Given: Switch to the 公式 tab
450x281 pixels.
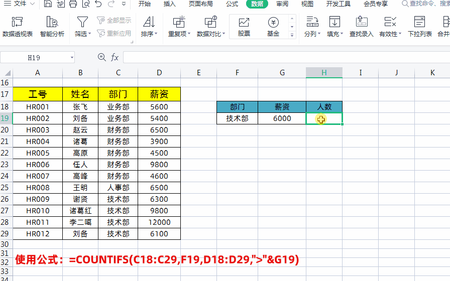Looking at the screenshot, I should tap(232, 4).
